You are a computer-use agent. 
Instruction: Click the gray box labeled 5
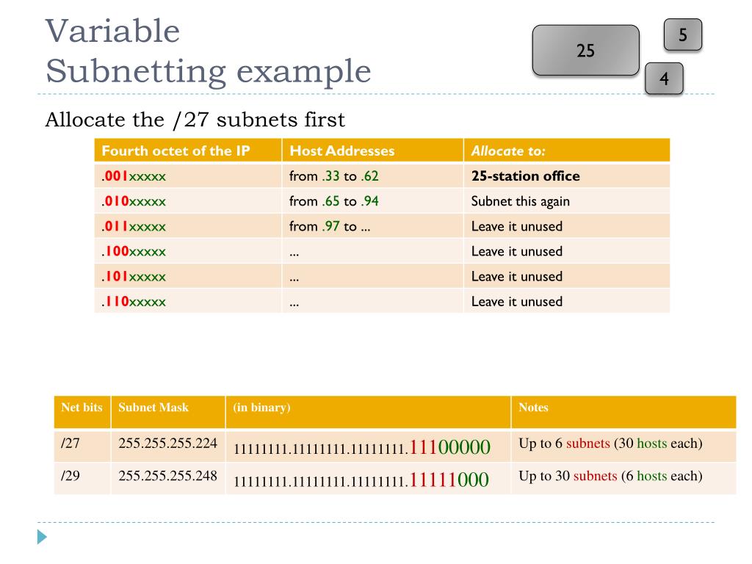(683, 35)
